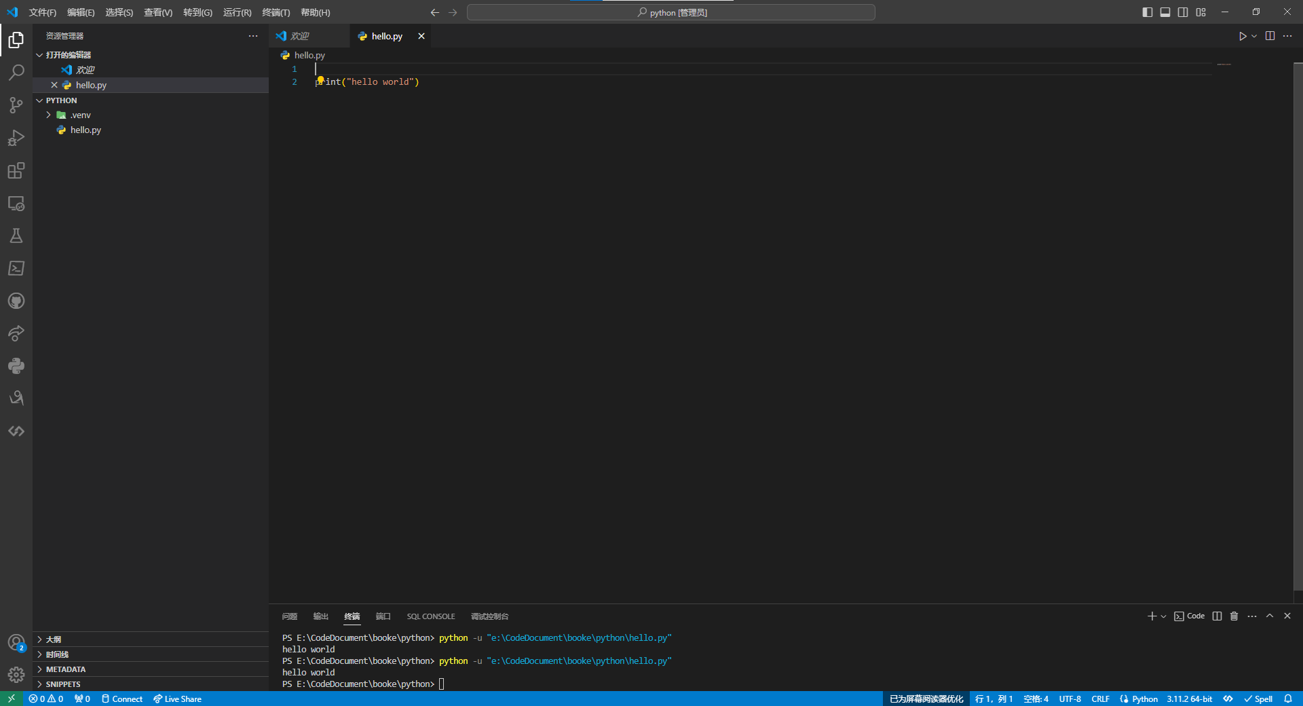The width and height of the screenshot is (1303, 706).
Task: Toggle Spell checker in status bar
Action: pos(1258,699)
